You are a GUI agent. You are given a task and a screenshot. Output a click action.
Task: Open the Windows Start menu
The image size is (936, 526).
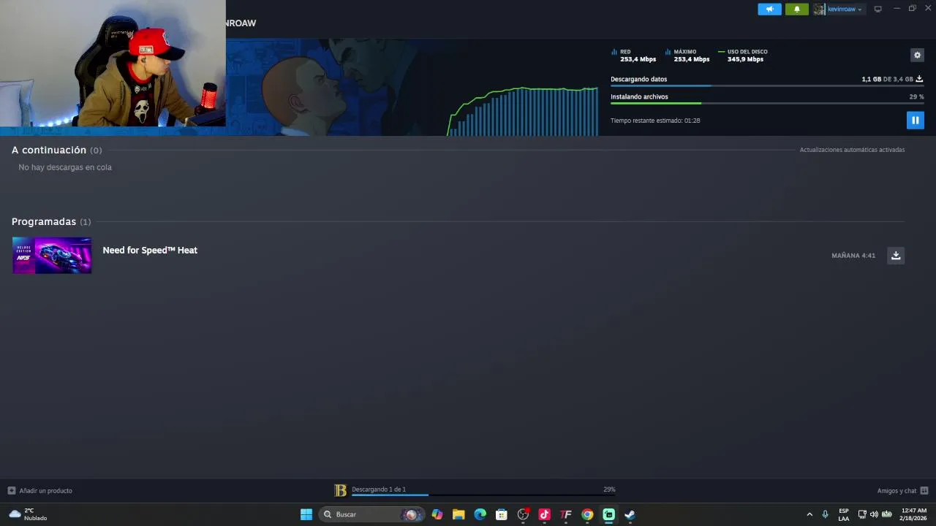click(x=306, y=514)
